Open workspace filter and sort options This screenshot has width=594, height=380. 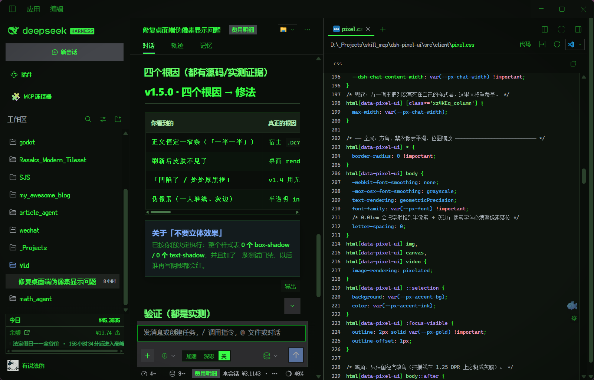pyautogui.click(x=103, y=119)
